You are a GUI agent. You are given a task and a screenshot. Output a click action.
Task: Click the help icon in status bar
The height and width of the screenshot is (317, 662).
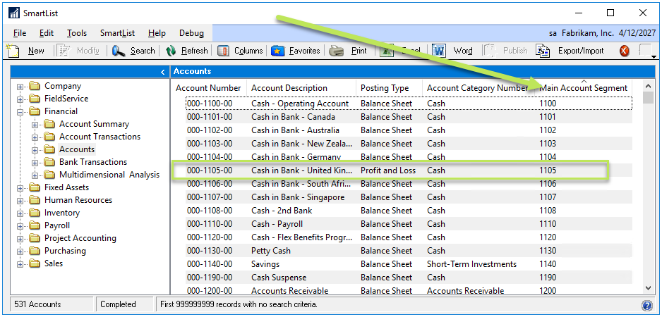(x=646, y=305)
